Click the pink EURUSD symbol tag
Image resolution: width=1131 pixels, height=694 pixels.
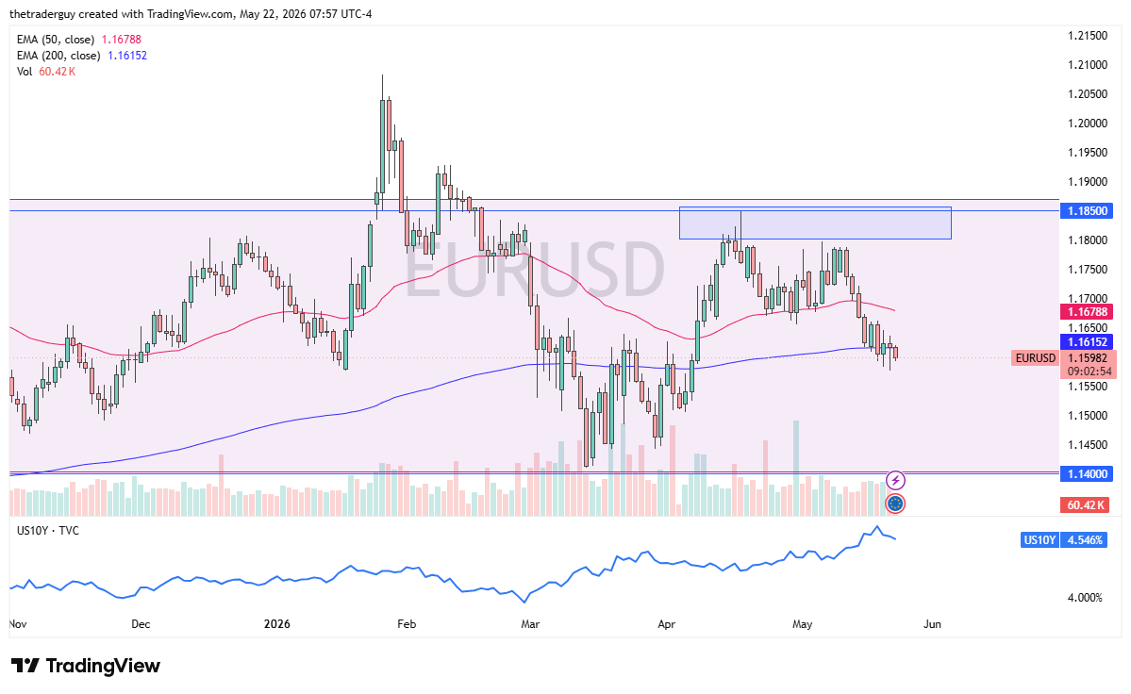(1035, 358)
